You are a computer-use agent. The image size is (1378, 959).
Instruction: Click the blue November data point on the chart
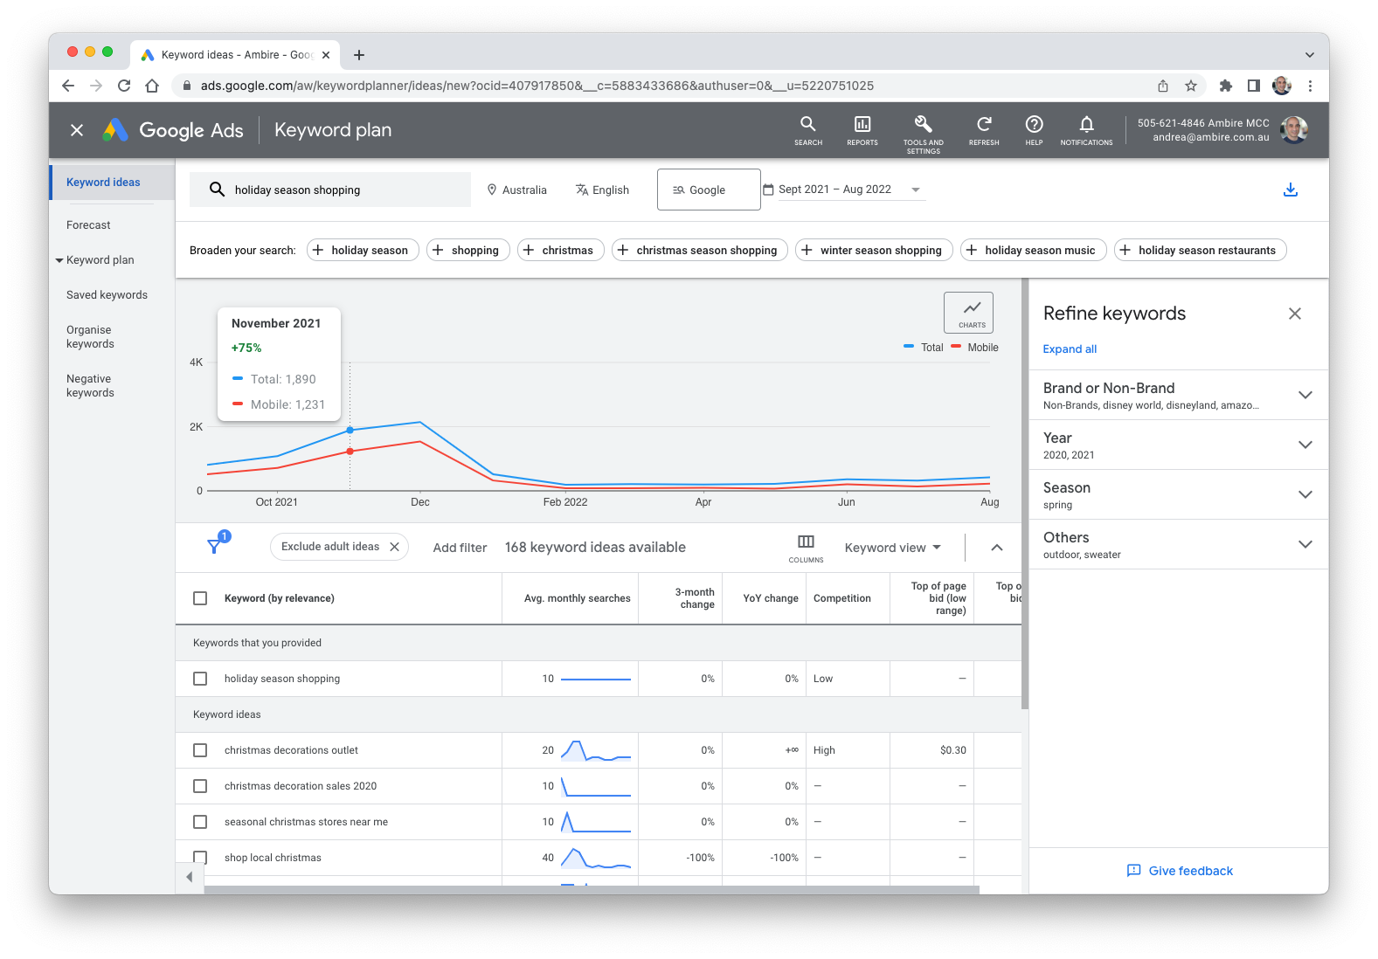(x=350, y=430)
